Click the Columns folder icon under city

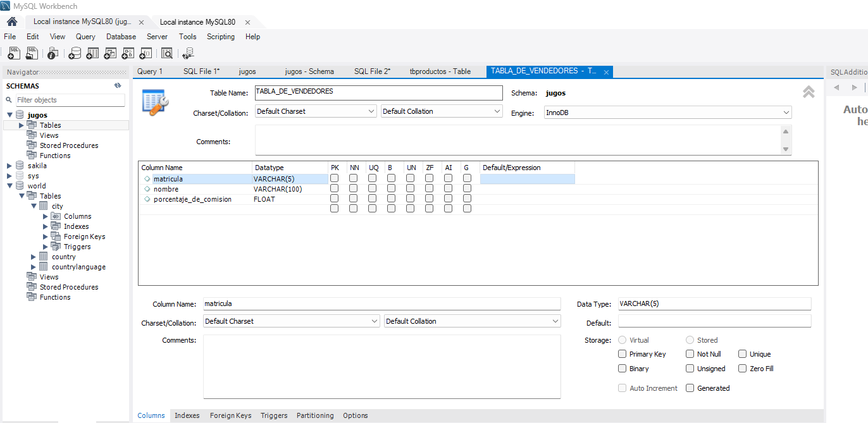click(x=56, y=216)
